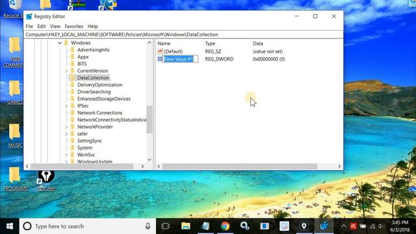416x234 pixels.
Task: Open the Help menu
Action: [92, 26]
